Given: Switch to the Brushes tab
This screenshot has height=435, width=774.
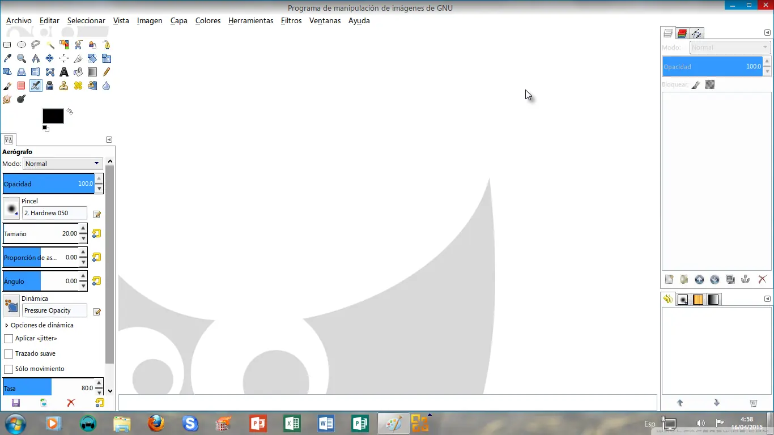Looking at the screenshot, I should (x=683, y=300).
